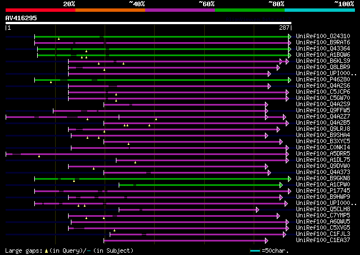
Task: Select the UniRef100_Q4A373 label
Action: point(323,172)
